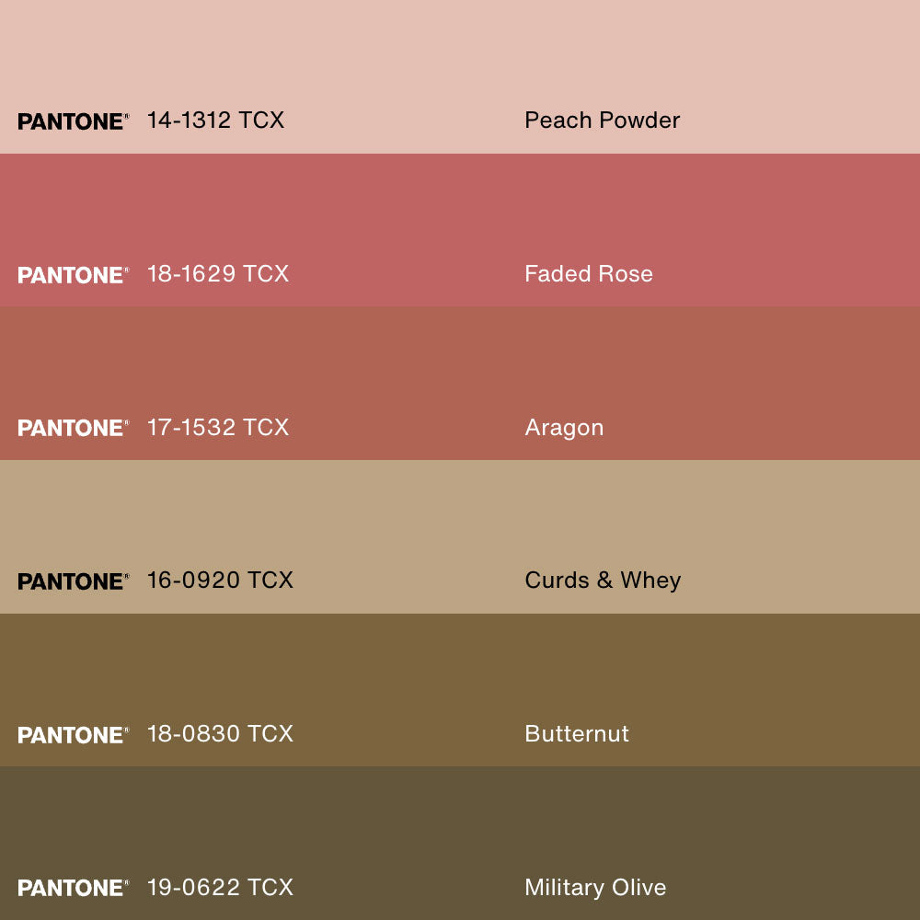
Task: Select the Pantone logo beside 18-0830 TCX
Action: pos(73,735)
